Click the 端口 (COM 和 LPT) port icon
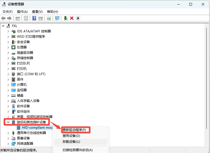This screenshot has width=210, height=153. click(x=13, y=74)
